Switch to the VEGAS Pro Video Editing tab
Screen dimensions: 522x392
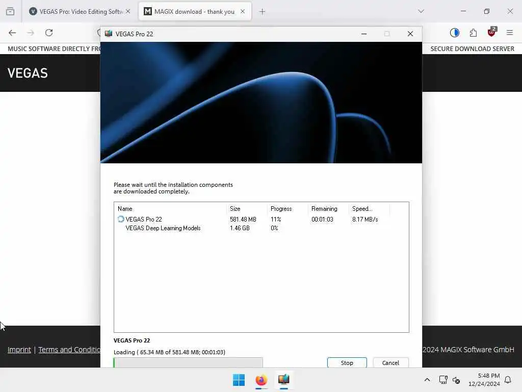pyautogui.click(x=79, y=12)
